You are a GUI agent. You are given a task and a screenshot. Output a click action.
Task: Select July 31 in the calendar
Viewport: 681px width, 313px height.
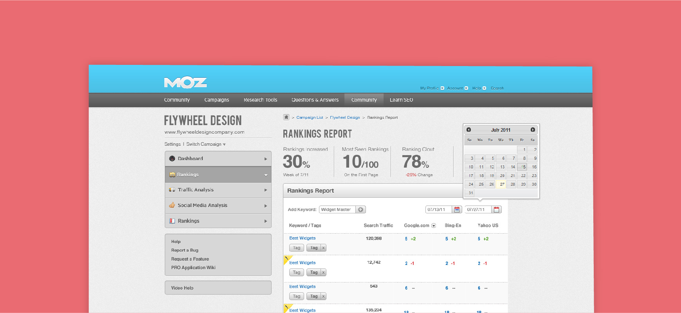click(469, 193)
